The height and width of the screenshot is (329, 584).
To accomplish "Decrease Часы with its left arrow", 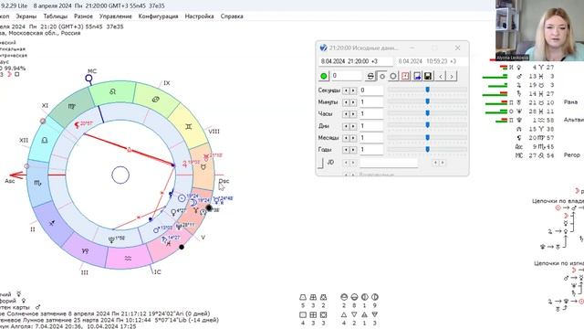I will pyautogui.click(x=346, y=114).
